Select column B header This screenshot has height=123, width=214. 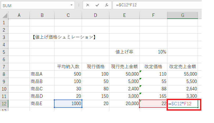(42, 15)
